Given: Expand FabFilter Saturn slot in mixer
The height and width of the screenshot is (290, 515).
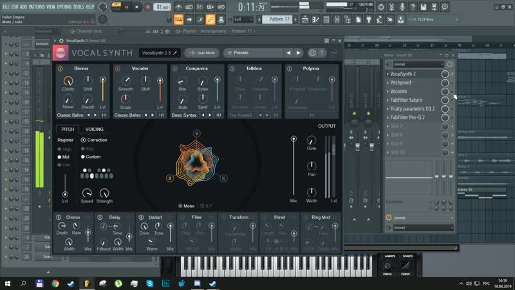Looking at the screenshot, I should [388, 101].
